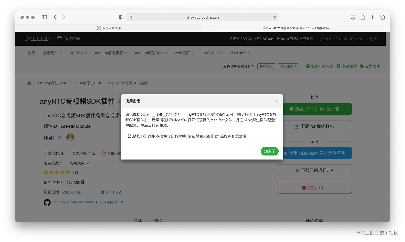Show the tab overview icon
Screen dimensions: 405x242
(382, 17)
